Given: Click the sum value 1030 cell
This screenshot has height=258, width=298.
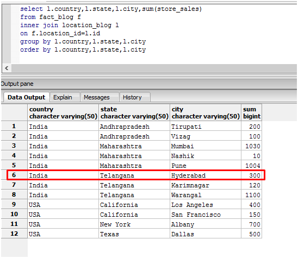Looking at the screenshot, I should (x=252, y=146).
